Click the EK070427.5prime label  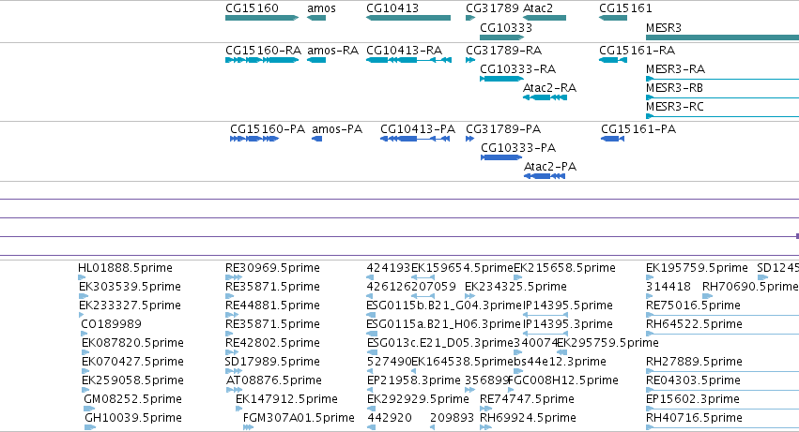(132, 362)
